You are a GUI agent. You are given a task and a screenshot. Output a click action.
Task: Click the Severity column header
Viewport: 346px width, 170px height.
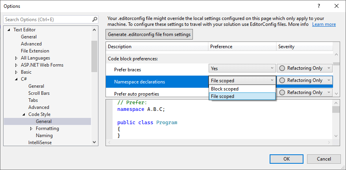click(x=286, y=47)
